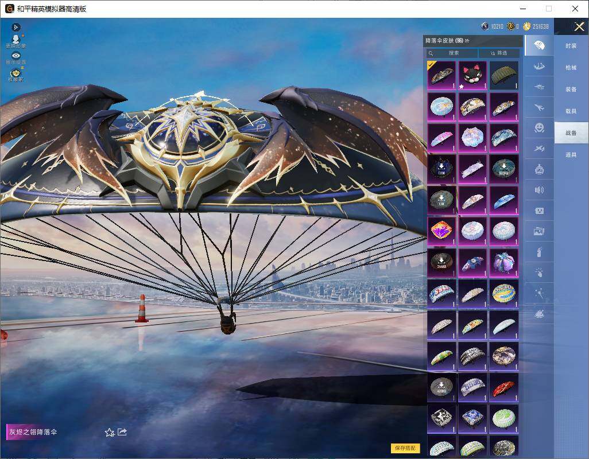
Task: Switch to the 时装 tab
Action: [571, 46]
